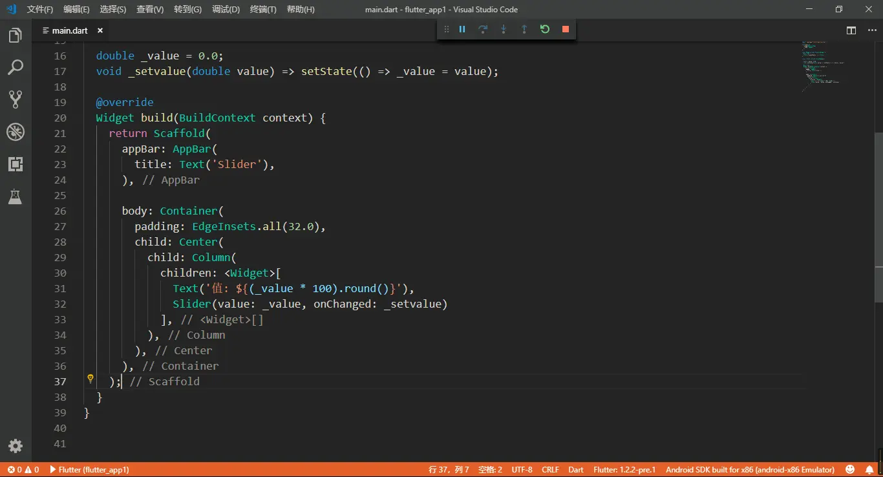This screenshot has width=883, height=477.
Task: Open problems panel via error and warning counts
Action: [23, 470]
